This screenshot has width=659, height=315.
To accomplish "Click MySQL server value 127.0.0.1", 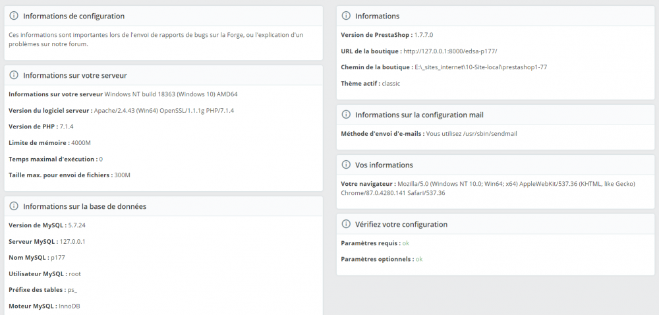I will click(x=72, y=241).
